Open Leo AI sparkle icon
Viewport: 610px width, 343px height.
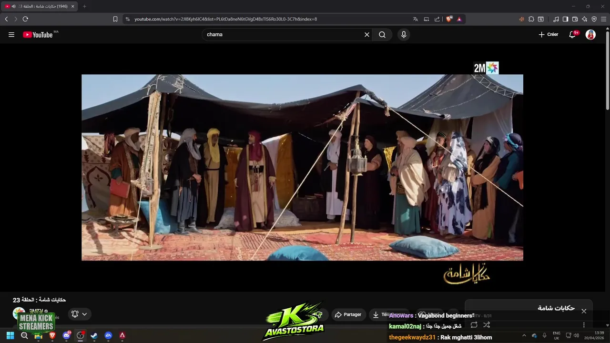[x=584, y=19]
